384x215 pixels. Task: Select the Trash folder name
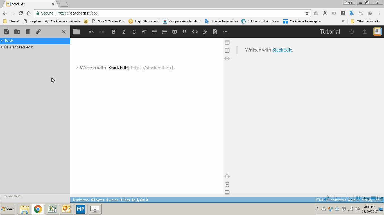tap(9, 41)
